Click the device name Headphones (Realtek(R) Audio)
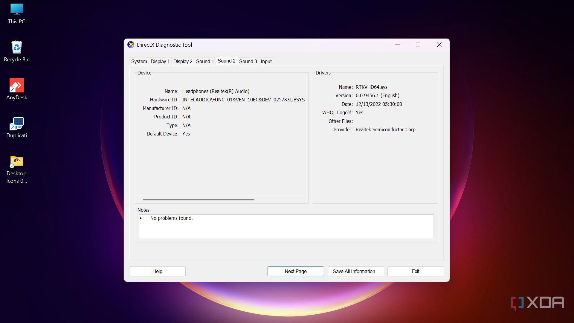Image resolution: width=574 pixels, height=323 pixels. click(x=216, y=91)
